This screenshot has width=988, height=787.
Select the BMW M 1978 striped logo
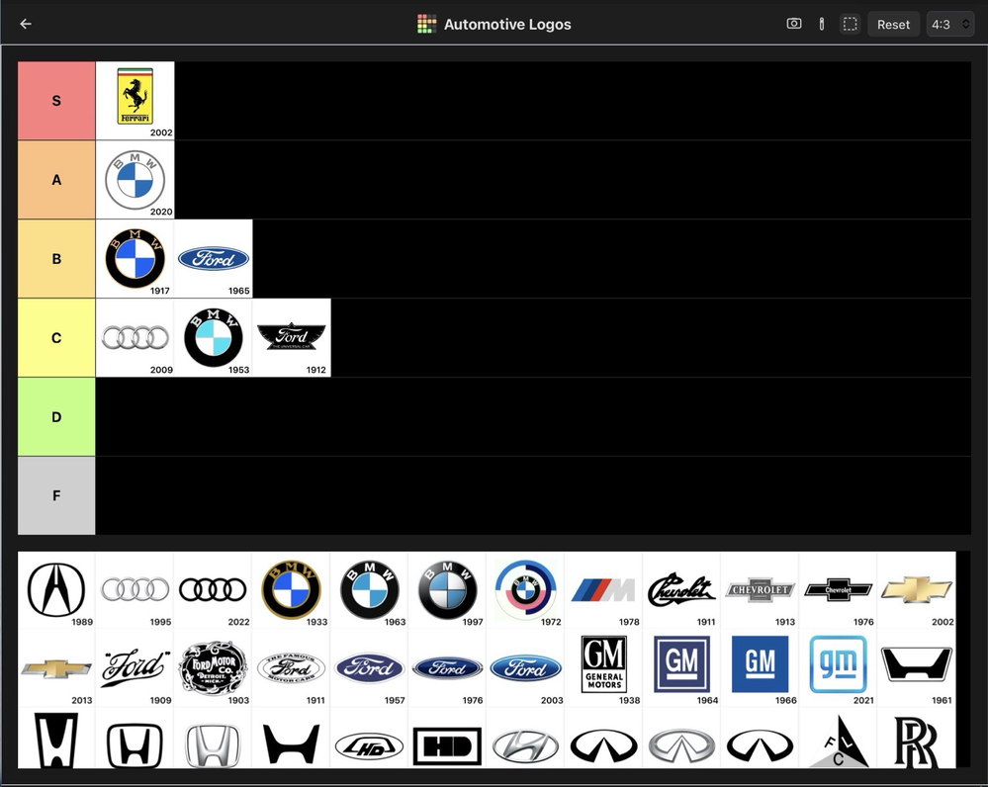(603, 590)
